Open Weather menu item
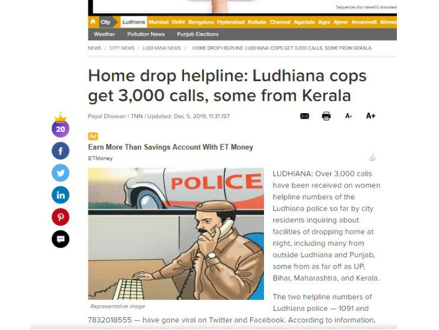Screen dimensions: 439x330 tap(105, 34)
